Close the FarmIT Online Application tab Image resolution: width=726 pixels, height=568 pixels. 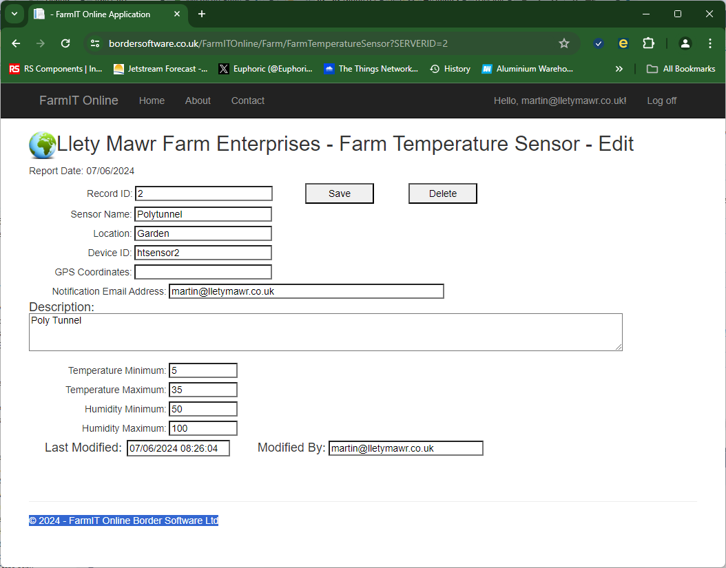(x=177, y=14)
